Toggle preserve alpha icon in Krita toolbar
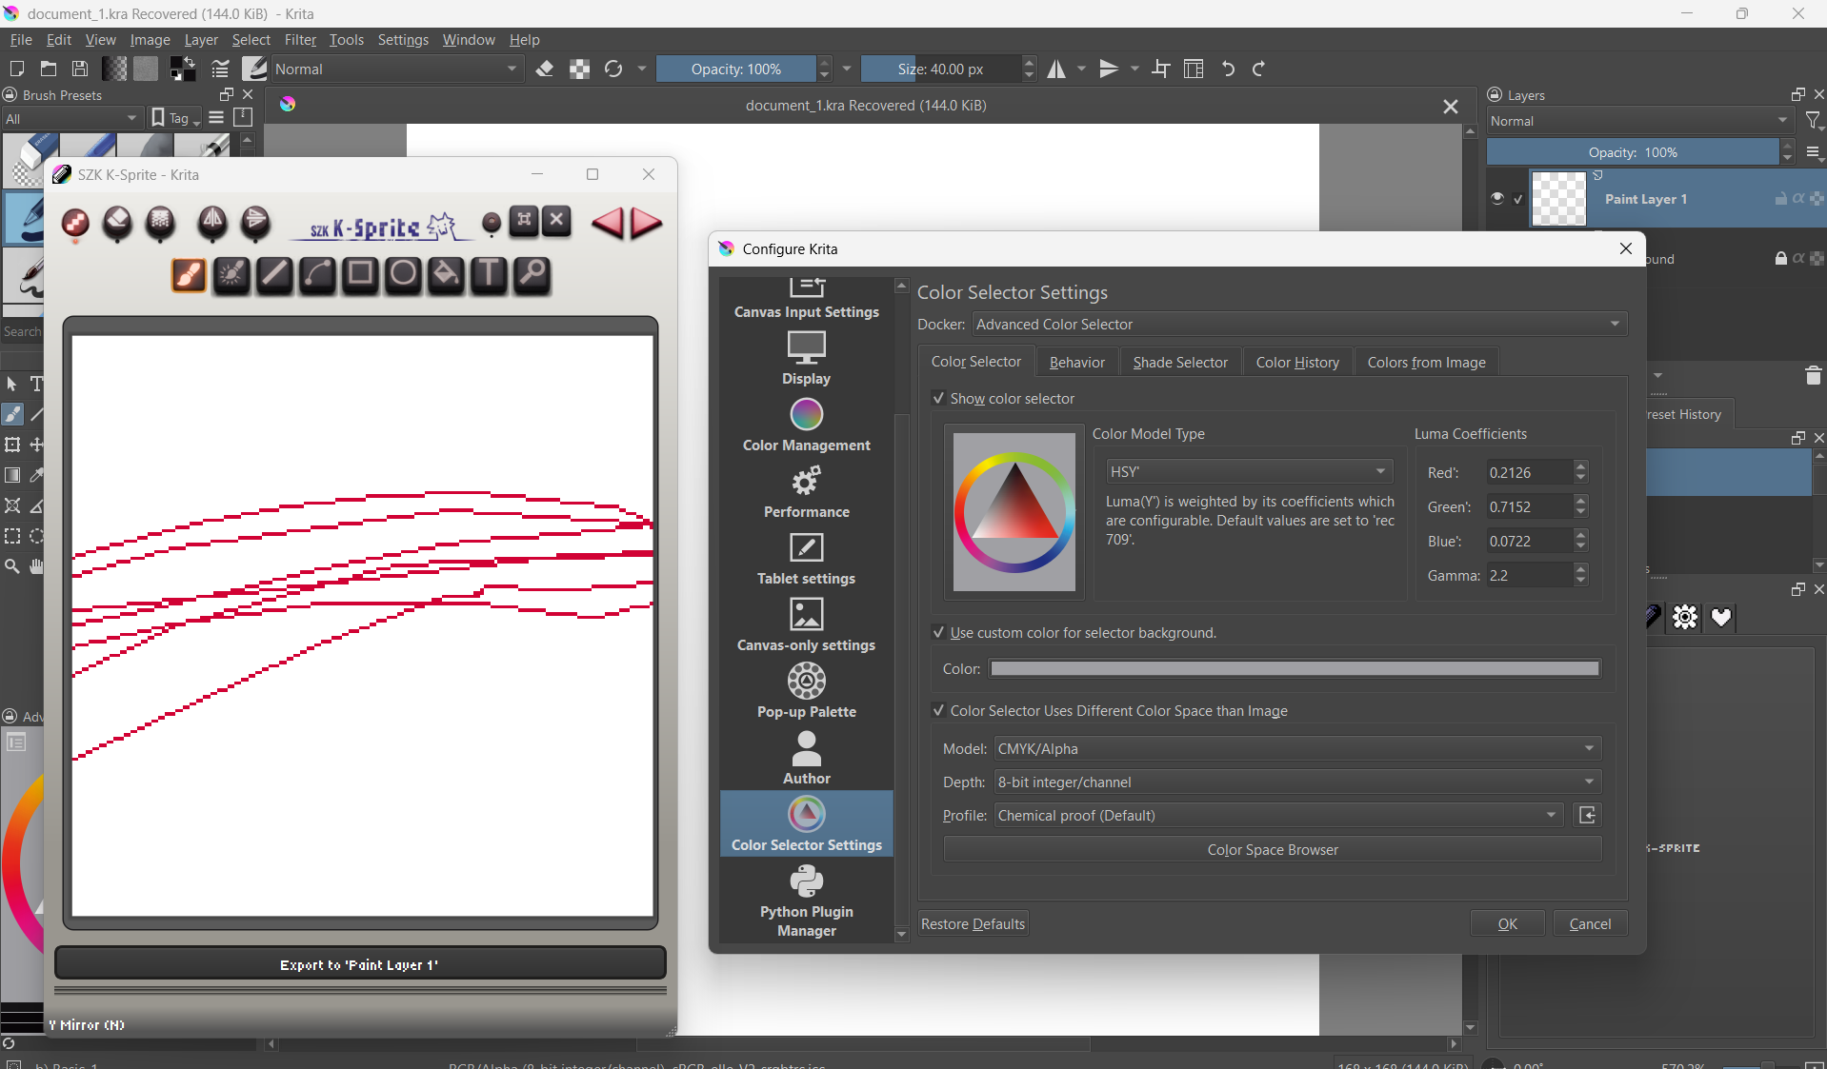The width and height of the screenshot is (1827, 1069). point(579,69)
